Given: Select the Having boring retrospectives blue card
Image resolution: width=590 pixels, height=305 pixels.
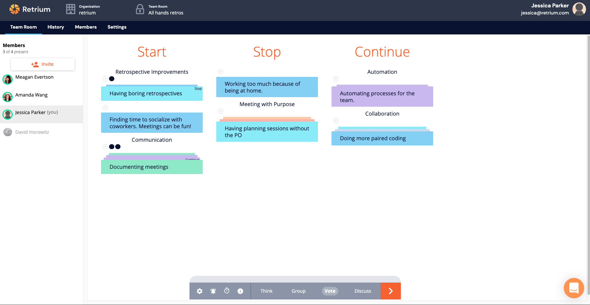Looking at the screenshot, I should click(x=152, y=93).
